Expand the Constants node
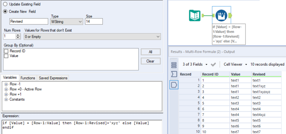286x134 pixels. tap(6, 100)
